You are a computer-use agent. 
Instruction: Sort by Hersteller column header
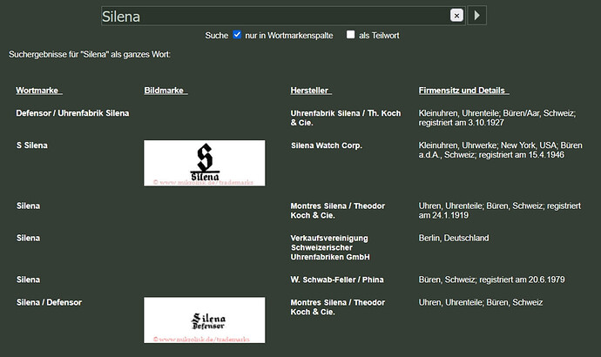coord(311,91)
